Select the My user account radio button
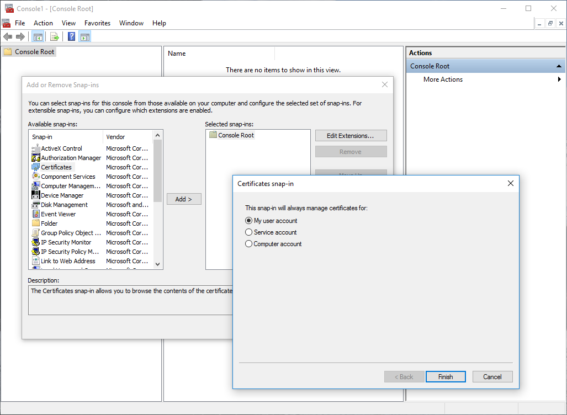Image resolution: width=567 pixels, height=415 pixels. pos(249,221)
